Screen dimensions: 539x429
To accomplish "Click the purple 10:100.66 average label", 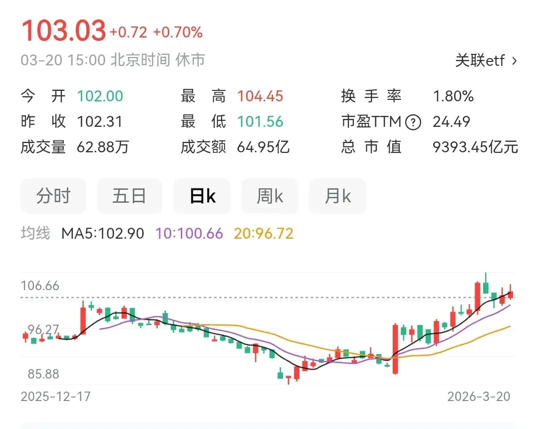I will pyautogui.click(x=190, y=234).
